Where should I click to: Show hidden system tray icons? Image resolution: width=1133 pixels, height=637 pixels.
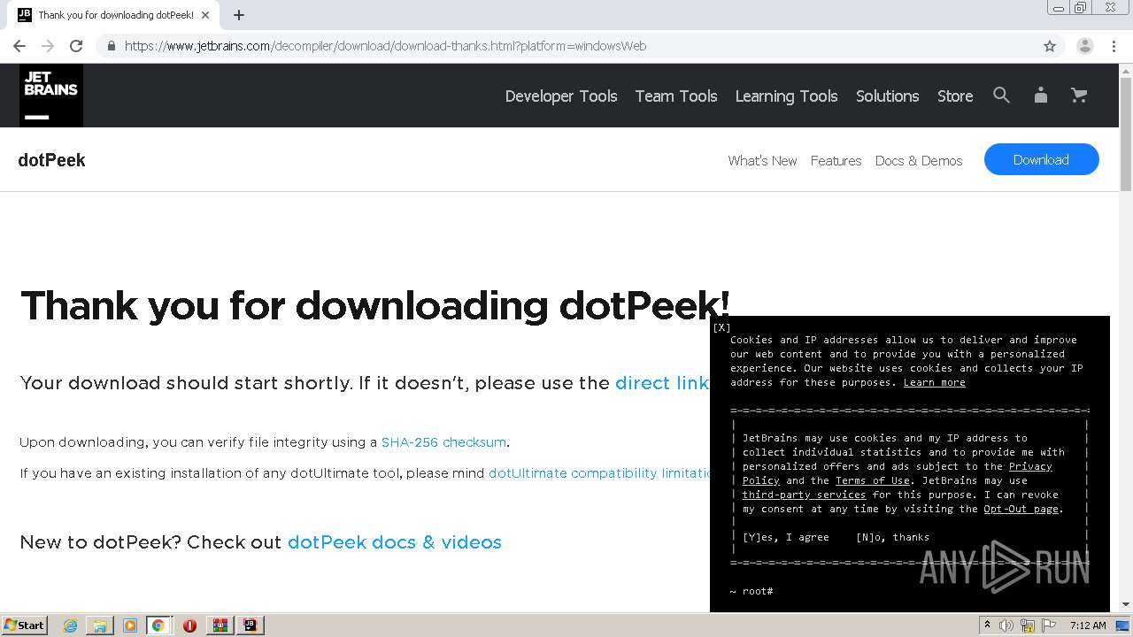(987, 625)
